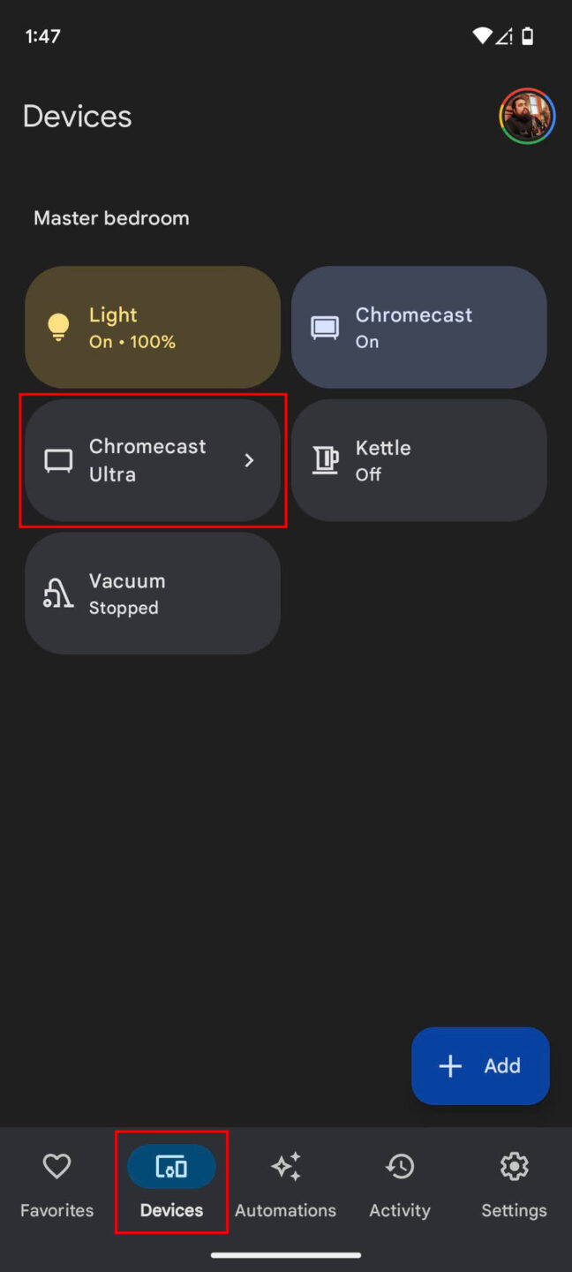The width and height of the screenshot is (572, 1272).
Task: Click the Kettle device icon
Action: (325, 460)
